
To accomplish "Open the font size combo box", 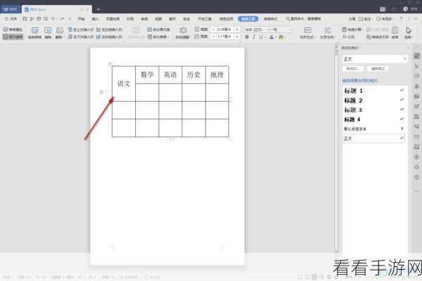I will (280, 30).
